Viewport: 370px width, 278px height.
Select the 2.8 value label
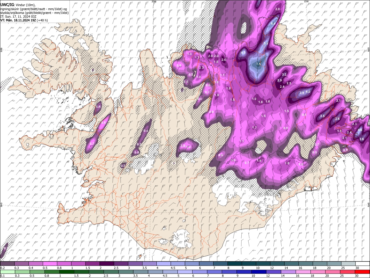pyautogui.click(x=210, y=56)
